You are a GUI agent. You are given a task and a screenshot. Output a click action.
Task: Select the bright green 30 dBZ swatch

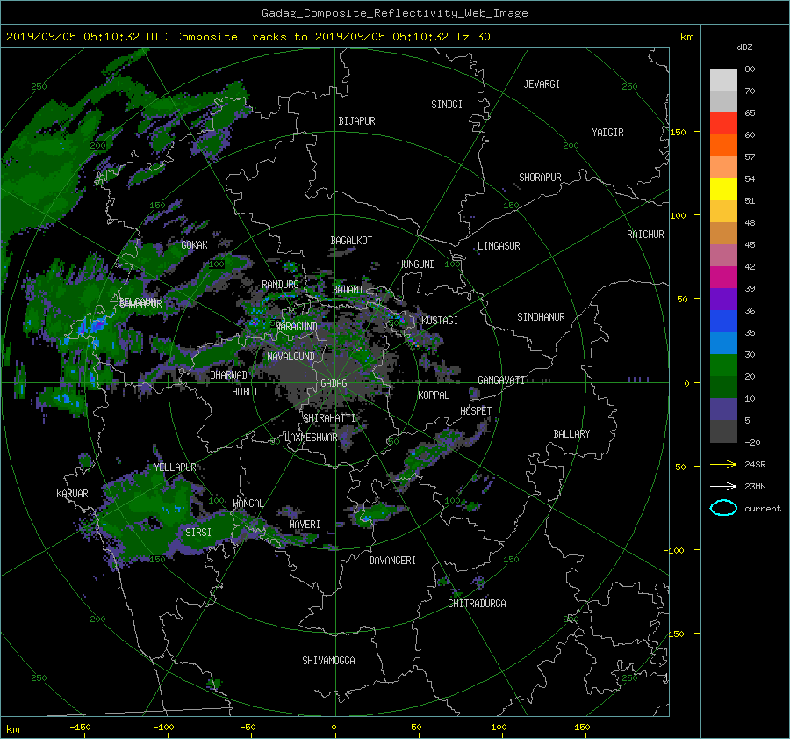(723, 366)
